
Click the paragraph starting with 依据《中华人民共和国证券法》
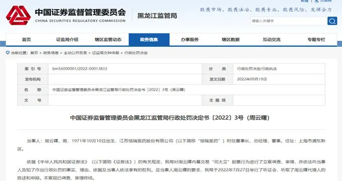171,170
